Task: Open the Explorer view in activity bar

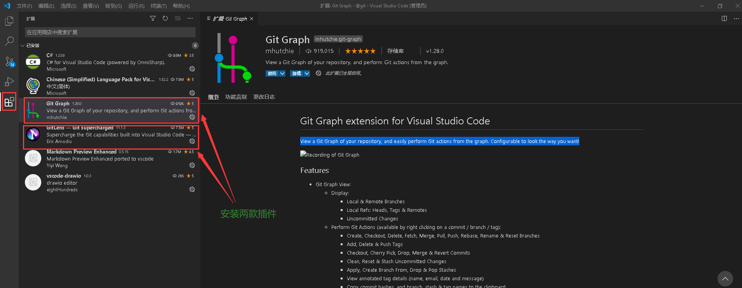Action: 9,21
